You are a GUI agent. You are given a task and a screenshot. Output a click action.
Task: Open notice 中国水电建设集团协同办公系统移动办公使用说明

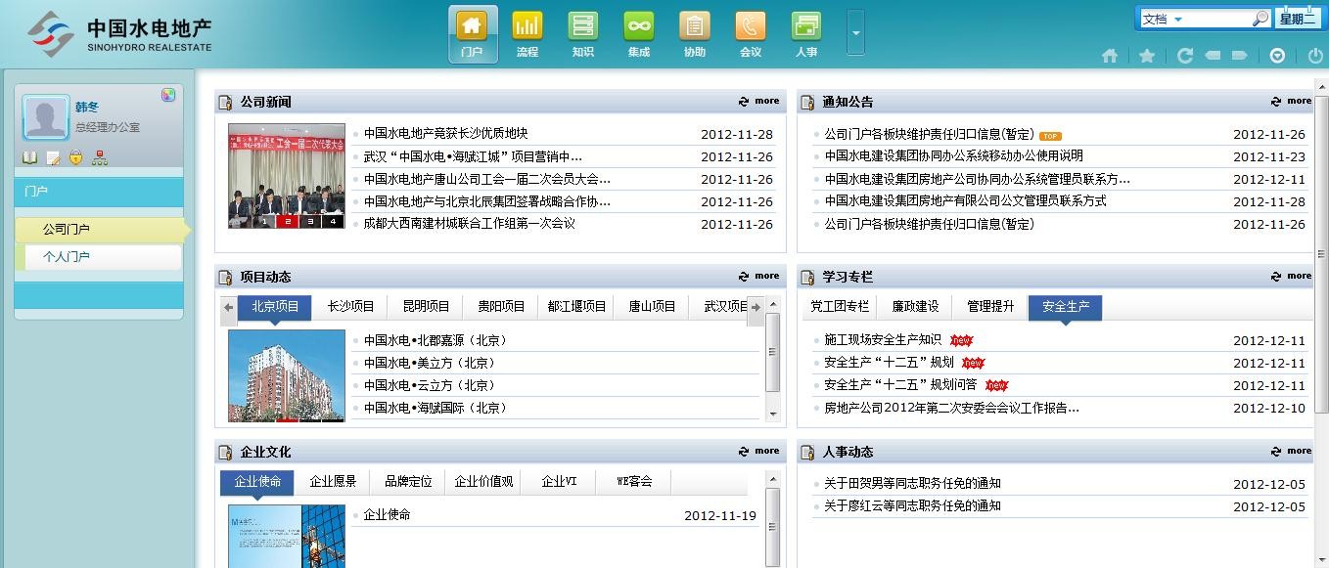954,156
